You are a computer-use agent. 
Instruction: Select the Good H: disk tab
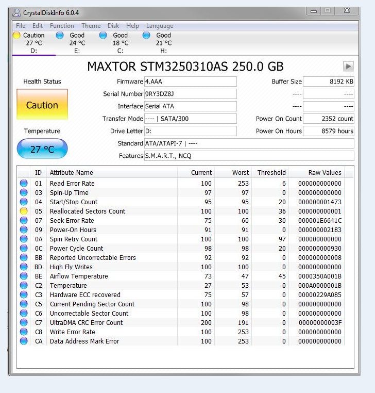[x=164, y=43]
